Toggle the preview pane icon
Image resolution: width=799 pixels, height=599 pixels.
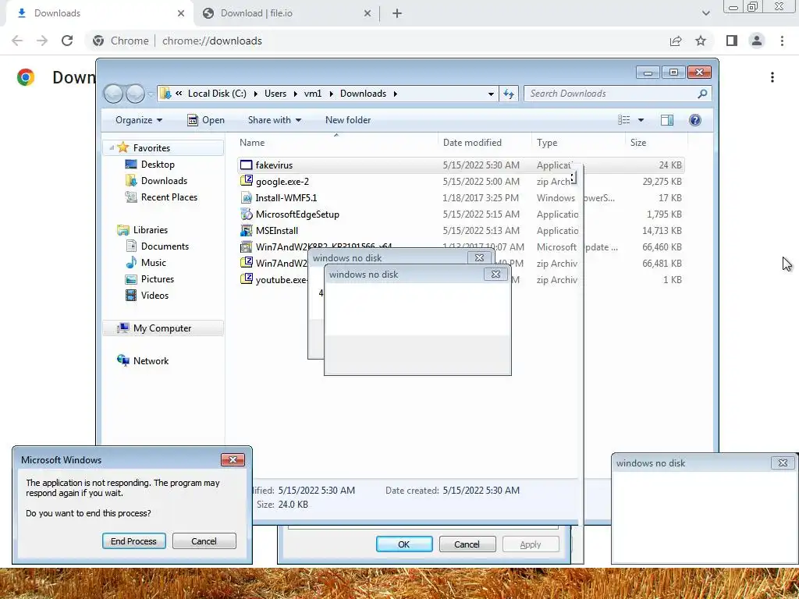(x=667, y=119)
